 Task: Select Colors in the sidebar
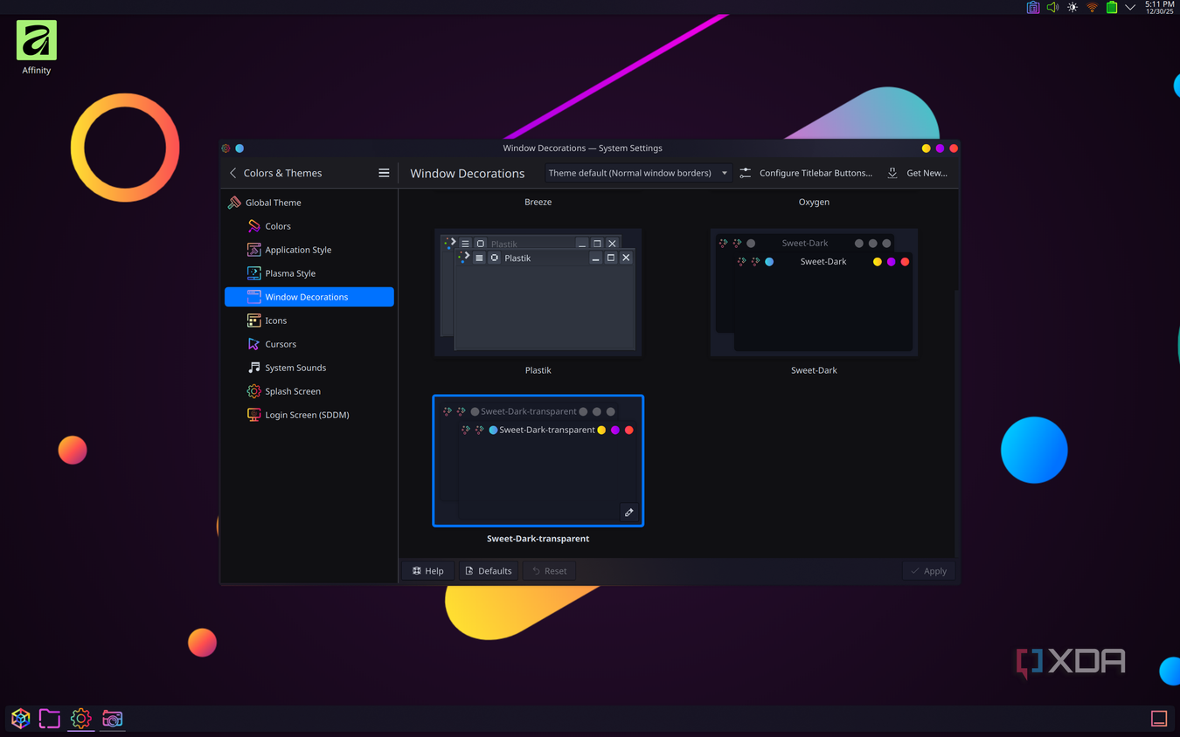(309, 226)
